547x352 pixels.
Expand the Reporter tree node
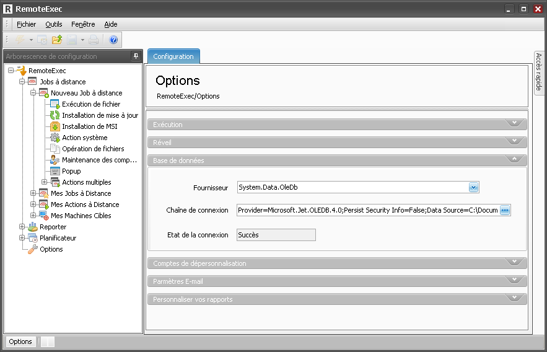22,227
